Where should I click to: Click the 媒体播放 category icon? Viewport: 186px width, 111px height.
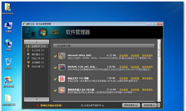(28, 54)
